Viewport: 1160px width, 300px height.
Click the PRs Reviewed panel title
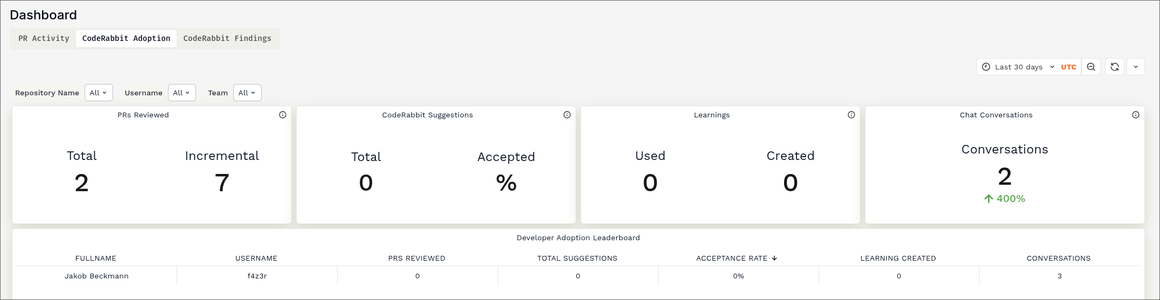[x=143, y=115]
